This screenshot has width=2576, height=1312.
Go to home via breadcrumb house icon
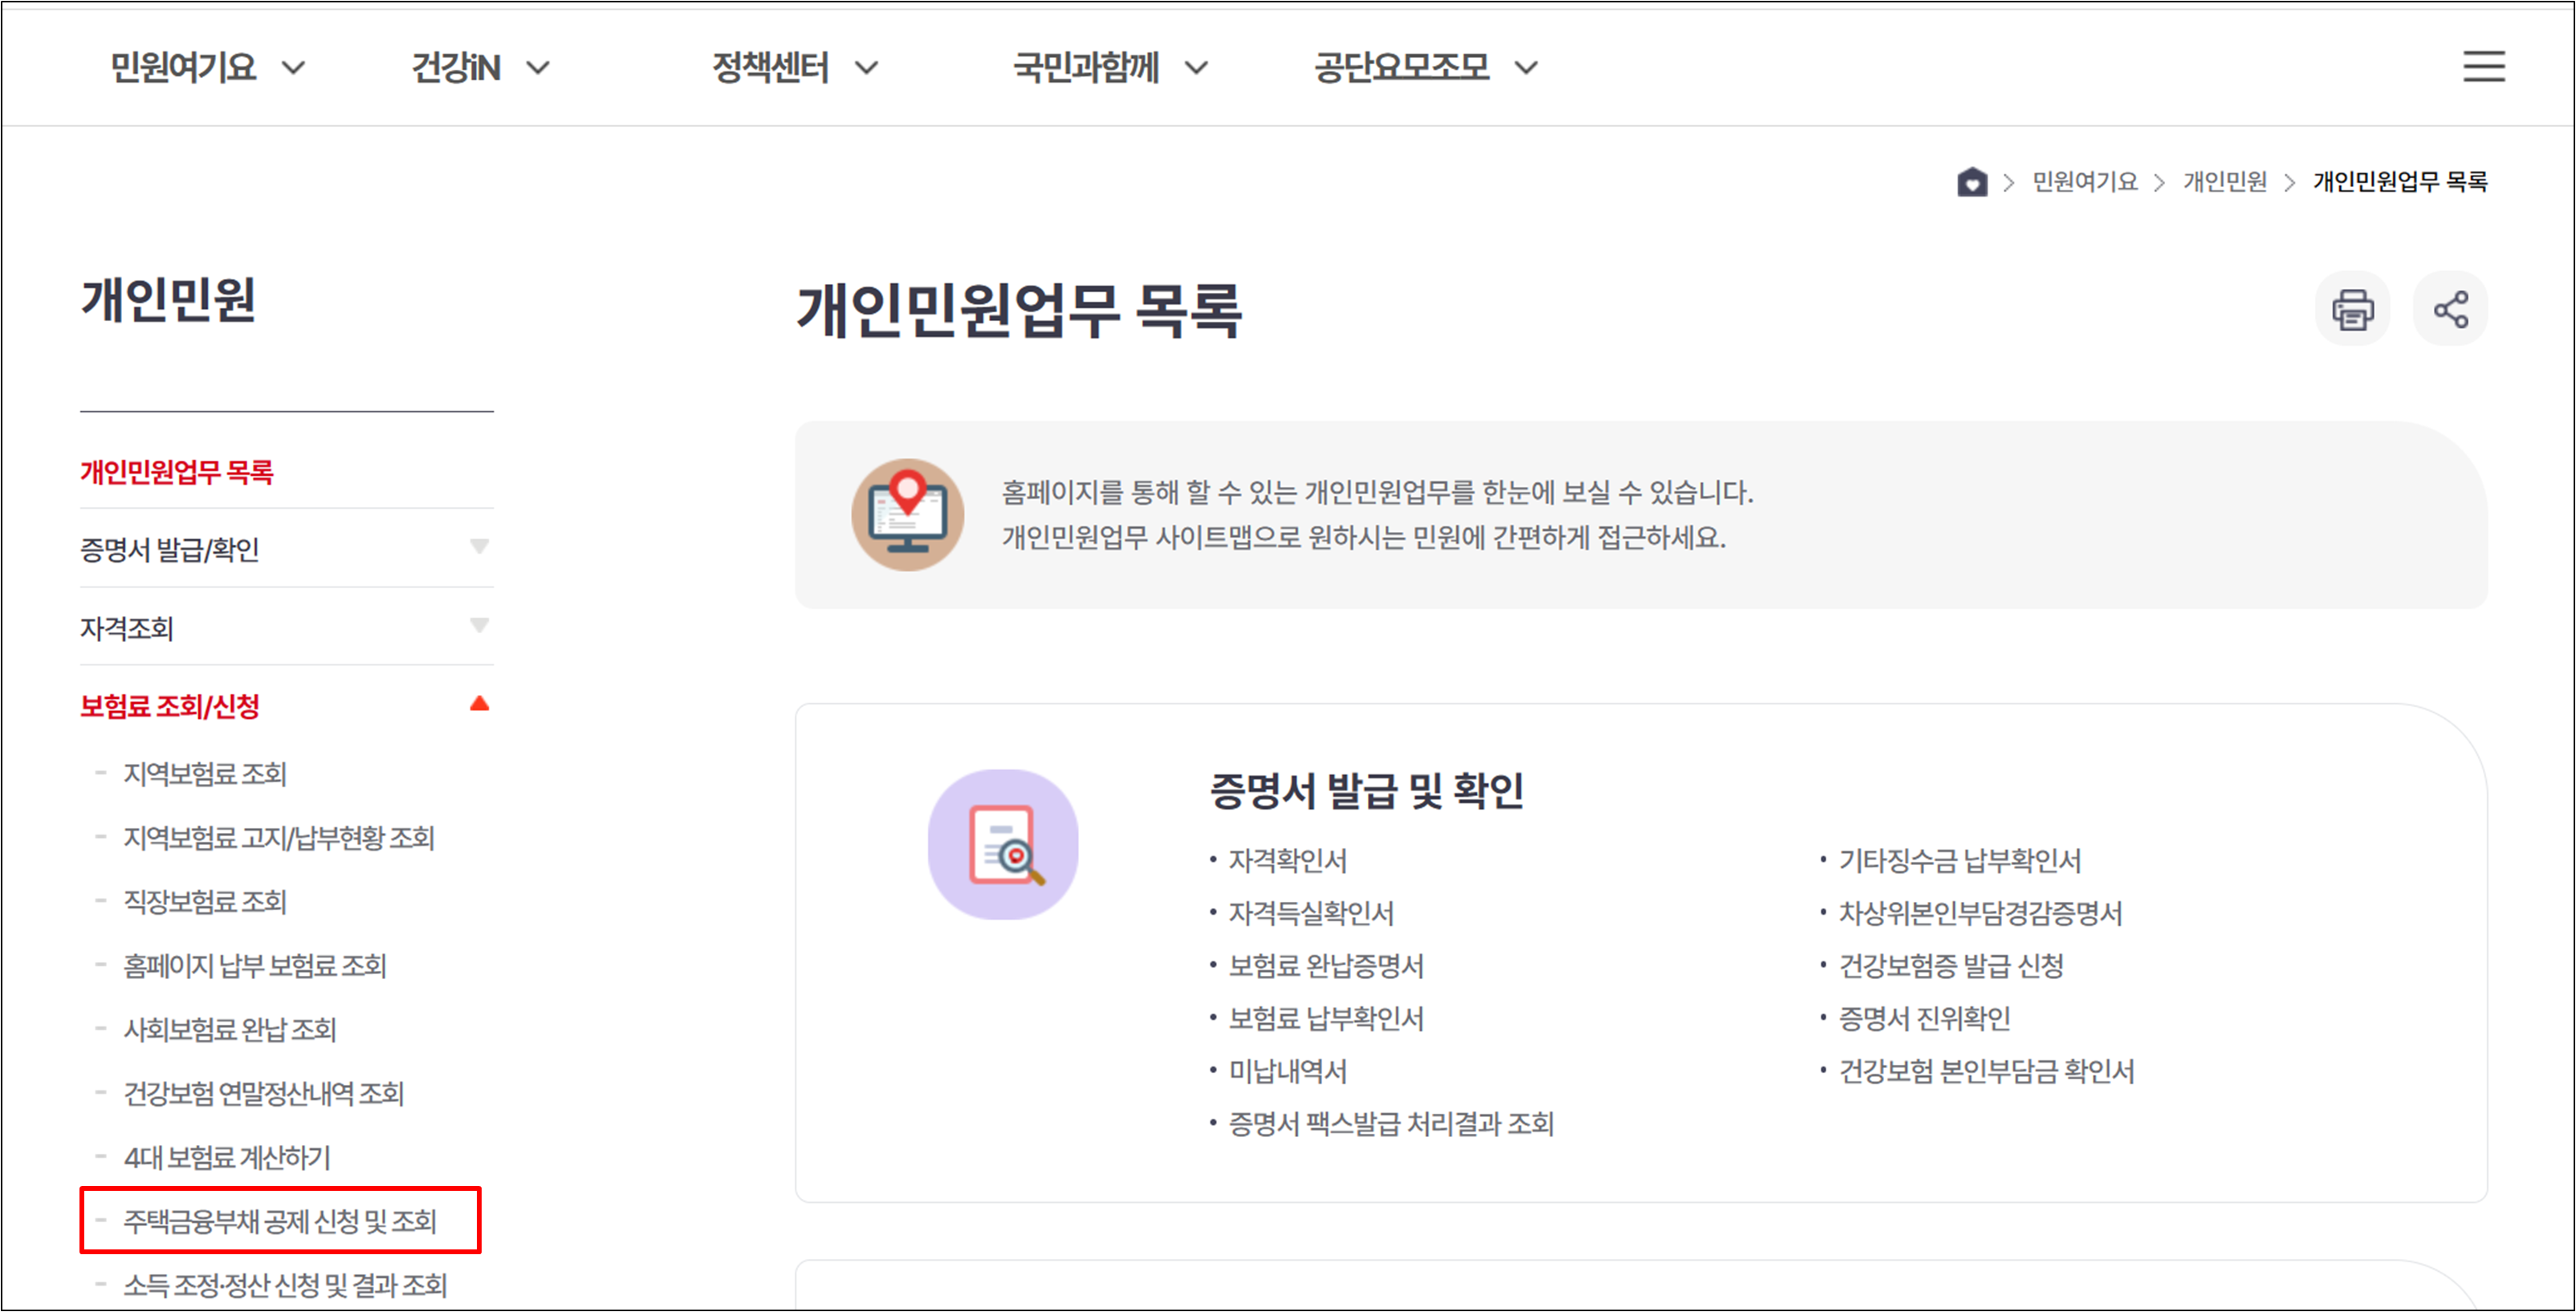[x=1972, y=182]
